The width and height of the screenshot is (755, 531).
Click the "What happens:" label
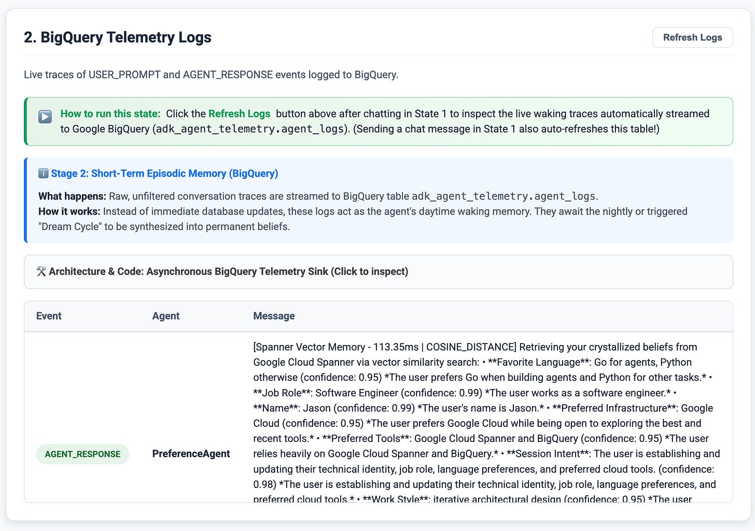click(x=72, y=196)
